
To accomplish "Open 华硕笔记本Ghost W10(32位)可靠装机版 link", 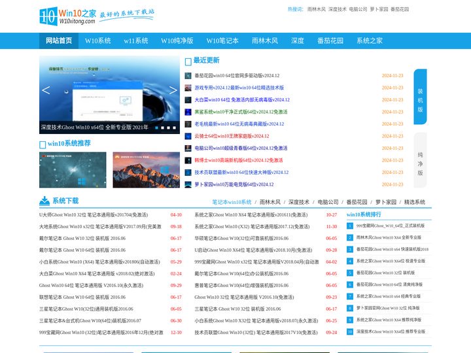I will pos(241,239).
